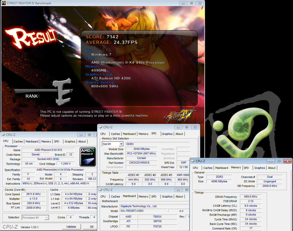Image resolution: width=293 pixels, height=231 pixels.
Task: Open Caches tab in the CPU-Z Processor window
Action: [18, 141]
